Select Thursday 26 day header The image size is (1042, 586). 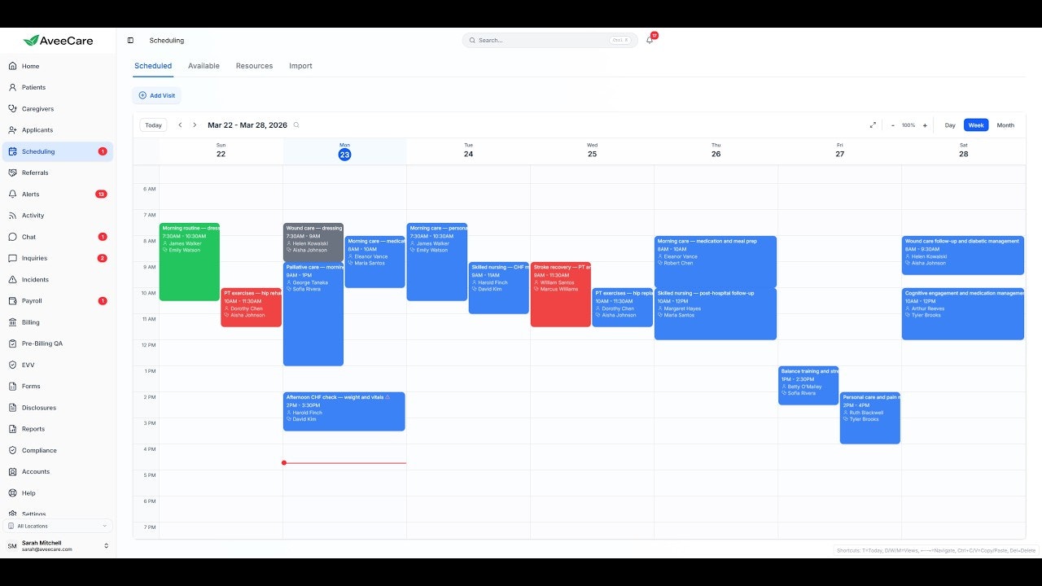coord(716,151)
